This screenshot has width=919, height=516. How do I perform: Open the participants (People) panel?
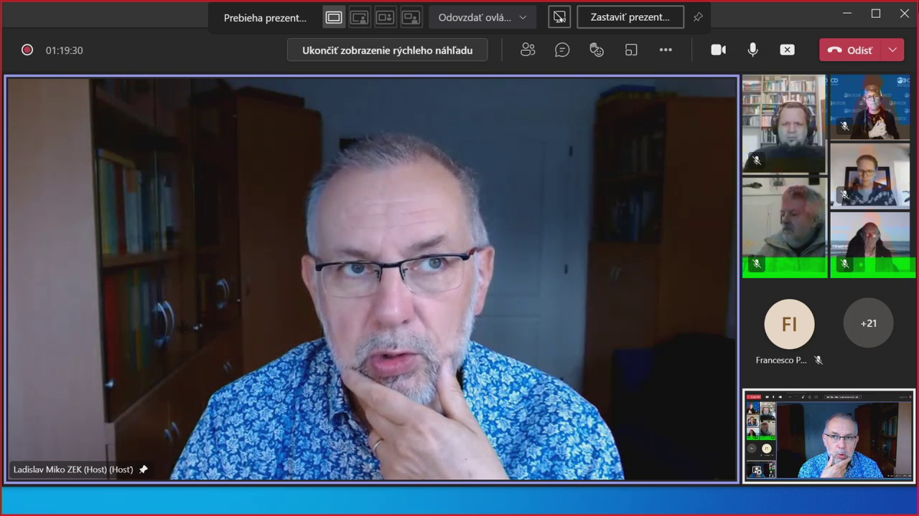point(528,49)
